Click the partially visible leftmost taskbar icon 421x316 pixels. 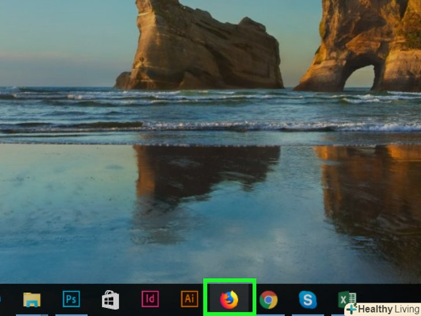(x=1, y=299)
